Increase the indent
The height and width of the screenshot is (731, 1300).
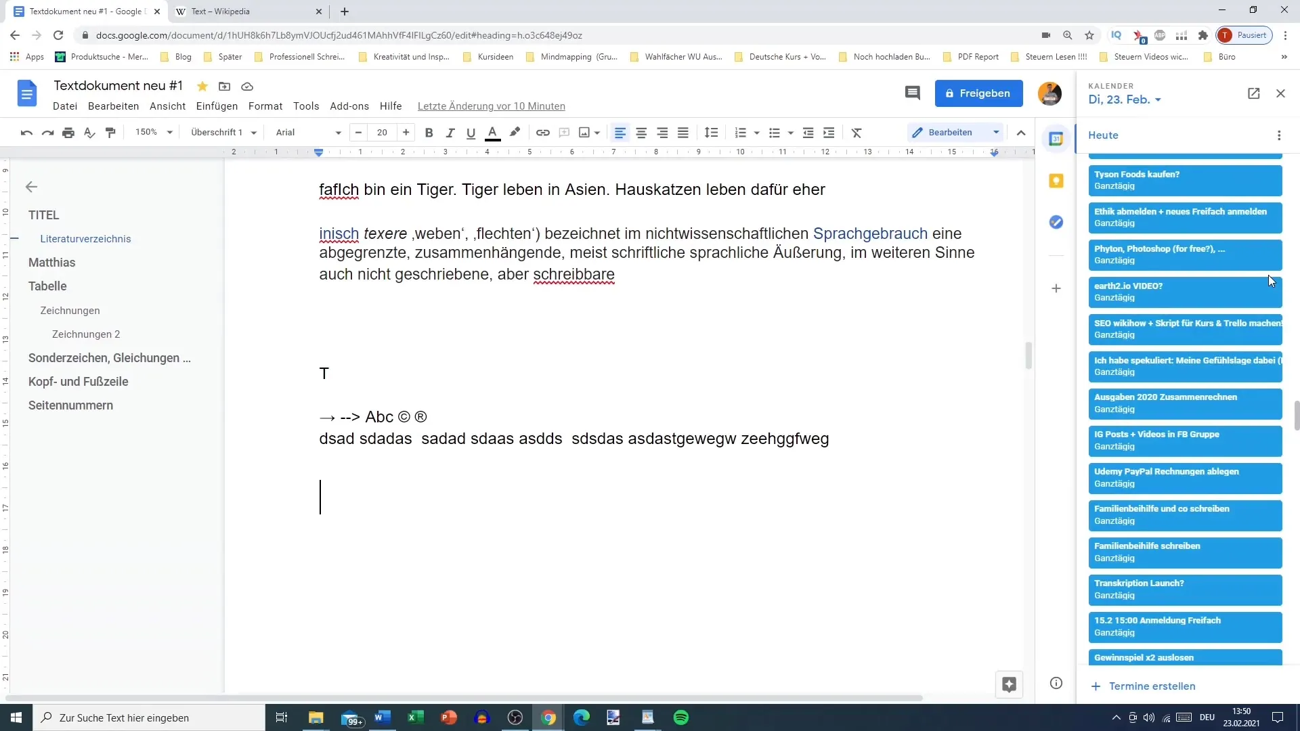(829, 133)
